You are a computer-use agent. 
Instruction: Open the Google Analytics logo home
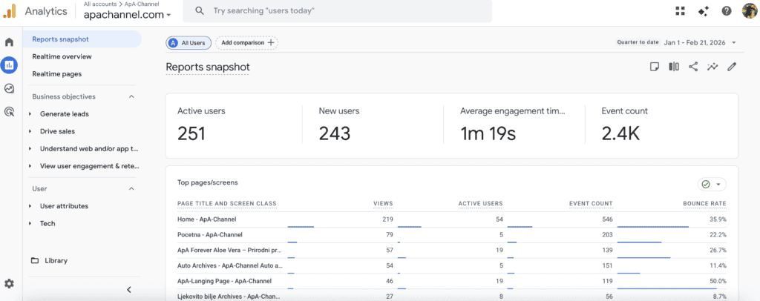(x=10, y=11)
